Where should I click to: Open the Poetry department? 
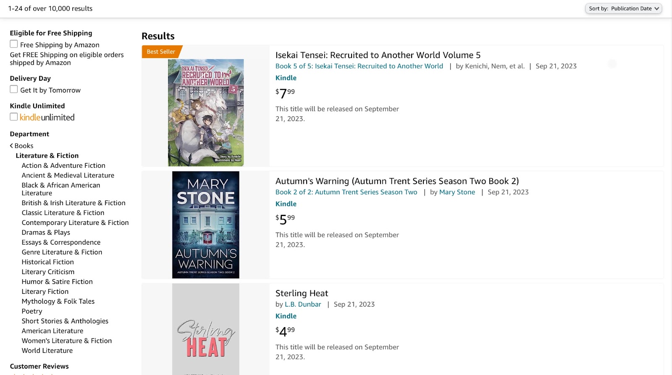[x=32, y=311]
